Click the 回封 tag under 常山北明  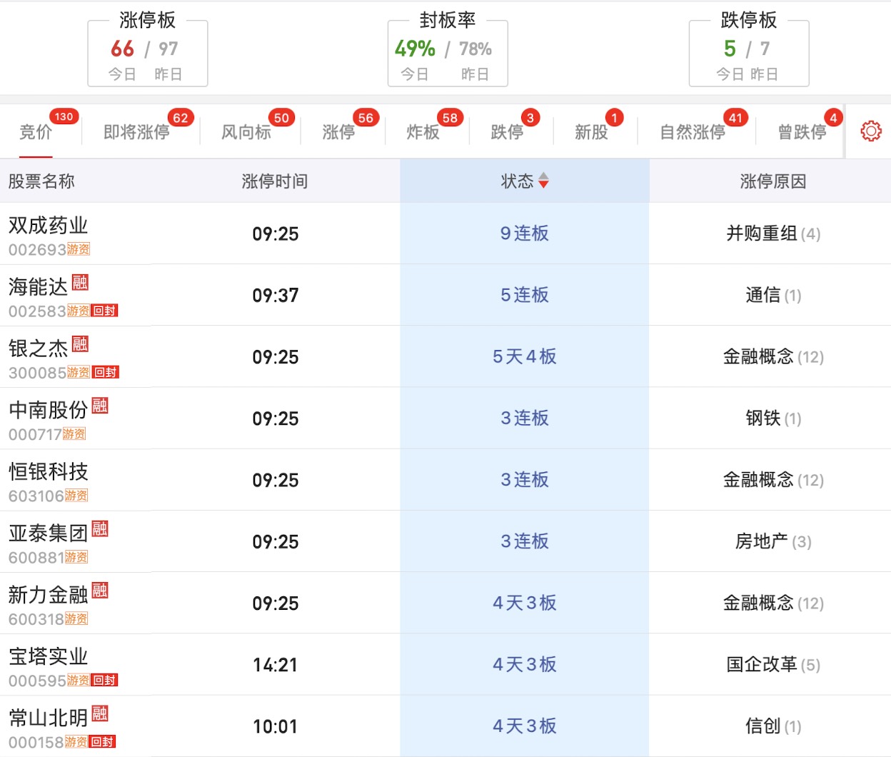[102, 742]
